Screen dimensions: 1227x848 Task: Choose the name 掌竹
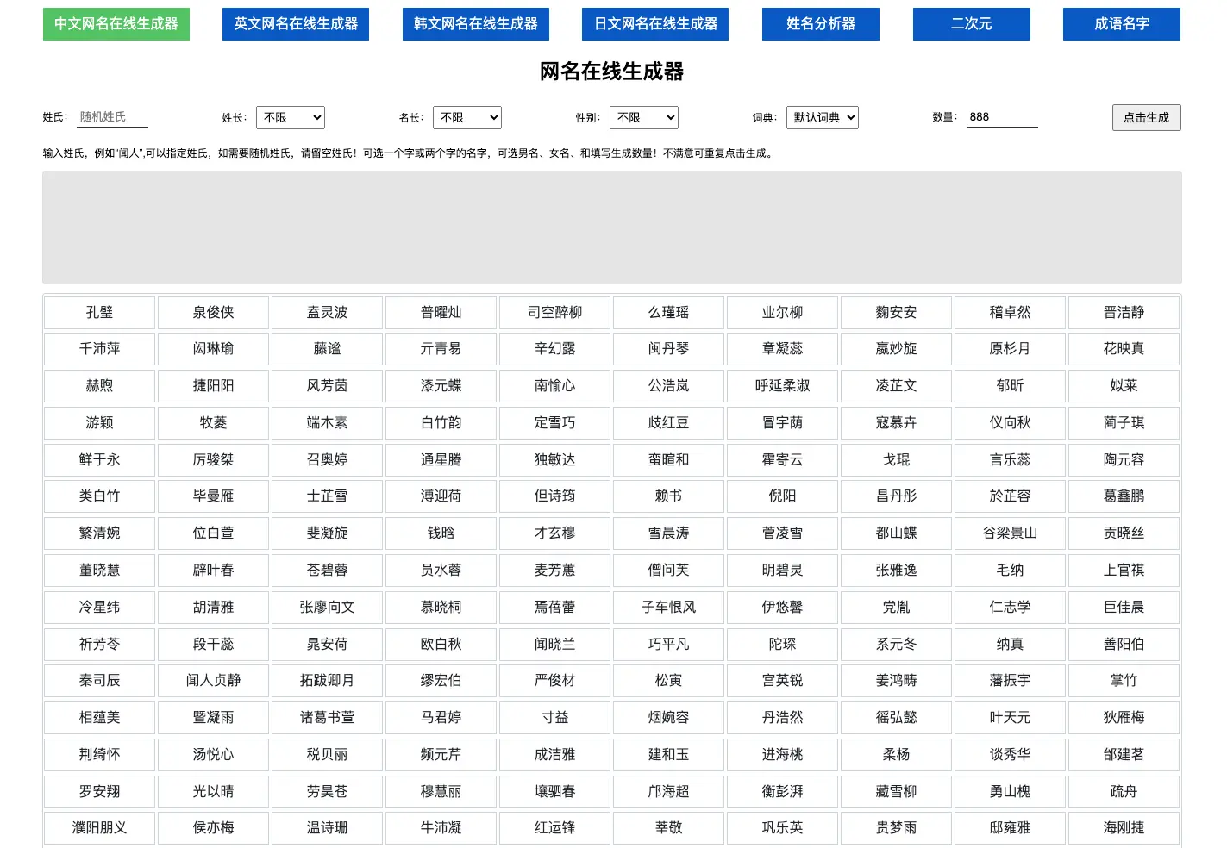pos(1124,681)
